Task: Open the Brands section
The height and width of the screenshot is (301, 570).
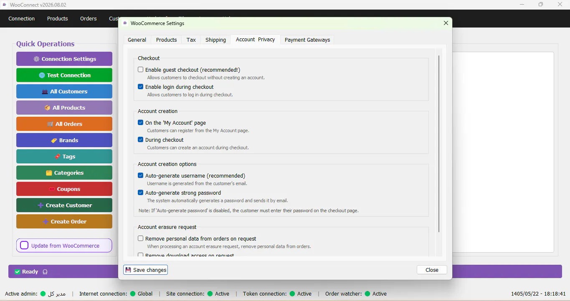Action: click(x=64, y=140)
